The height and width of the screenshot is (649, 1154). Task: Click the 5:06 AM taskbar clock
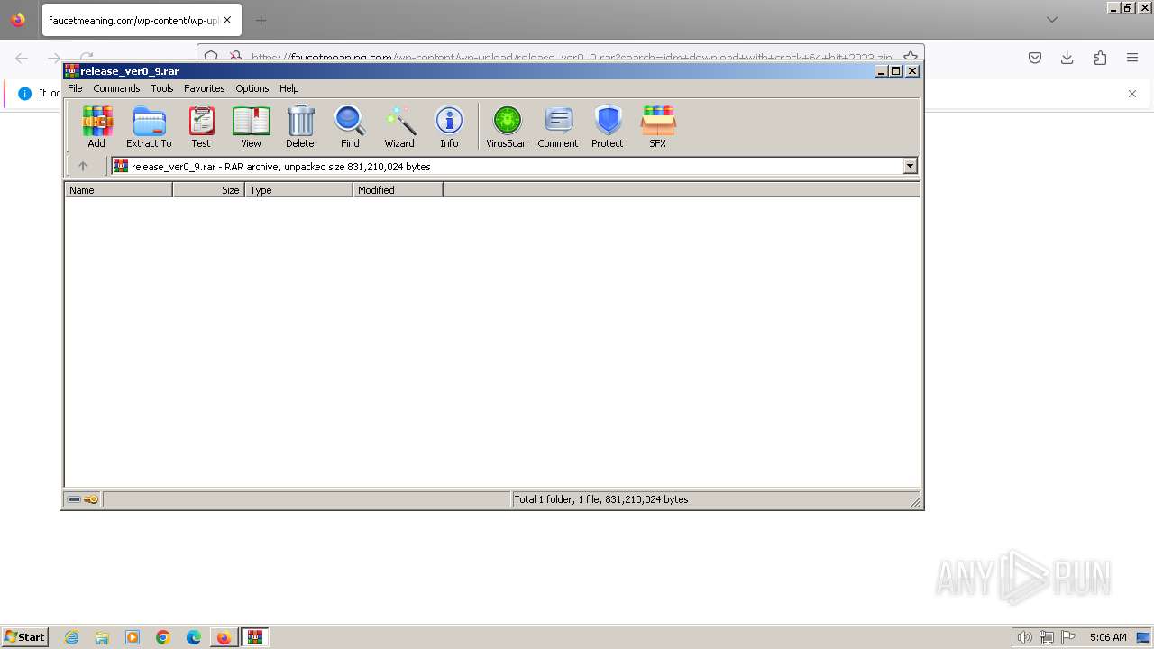coord(1108,637)
